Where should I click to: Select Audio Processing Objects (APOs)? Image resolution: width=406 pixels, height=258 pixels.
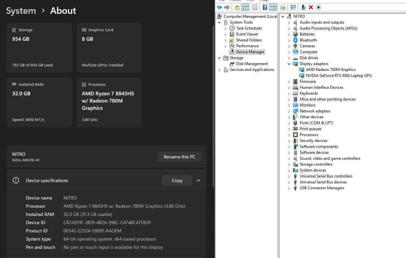[x=328, y=28]
